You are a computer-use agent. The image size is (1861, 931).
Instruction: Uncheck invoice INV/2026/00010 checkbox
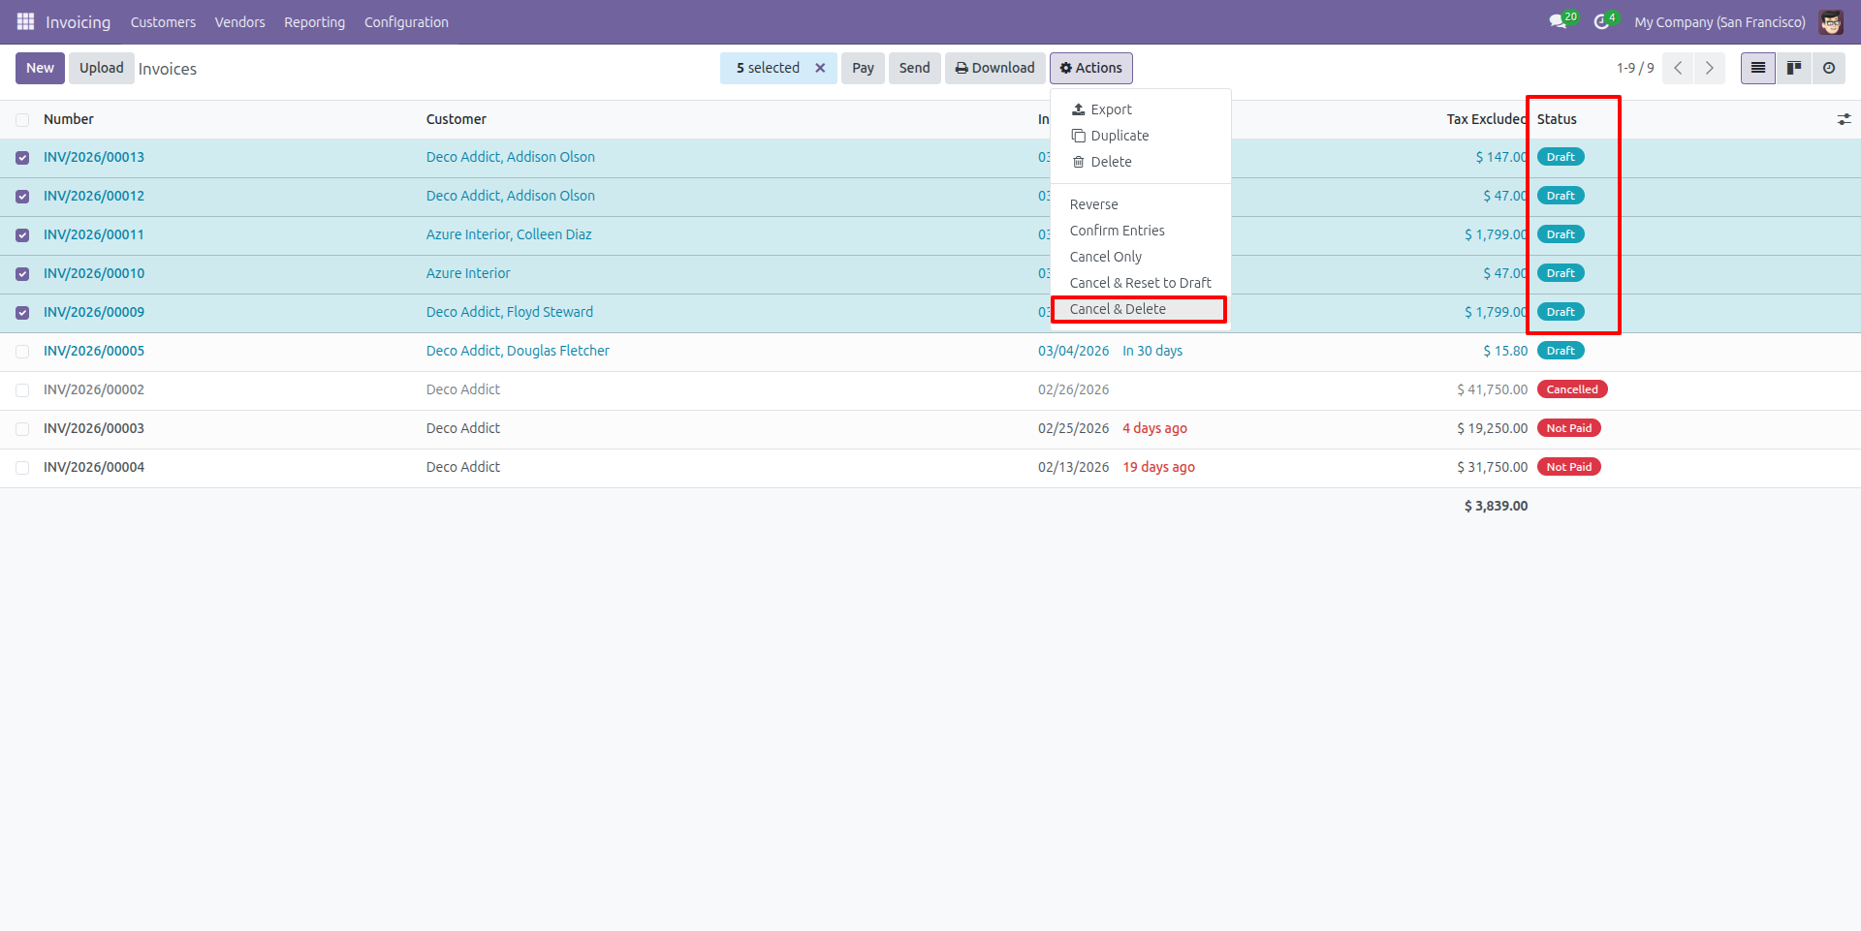click(22, 274)
